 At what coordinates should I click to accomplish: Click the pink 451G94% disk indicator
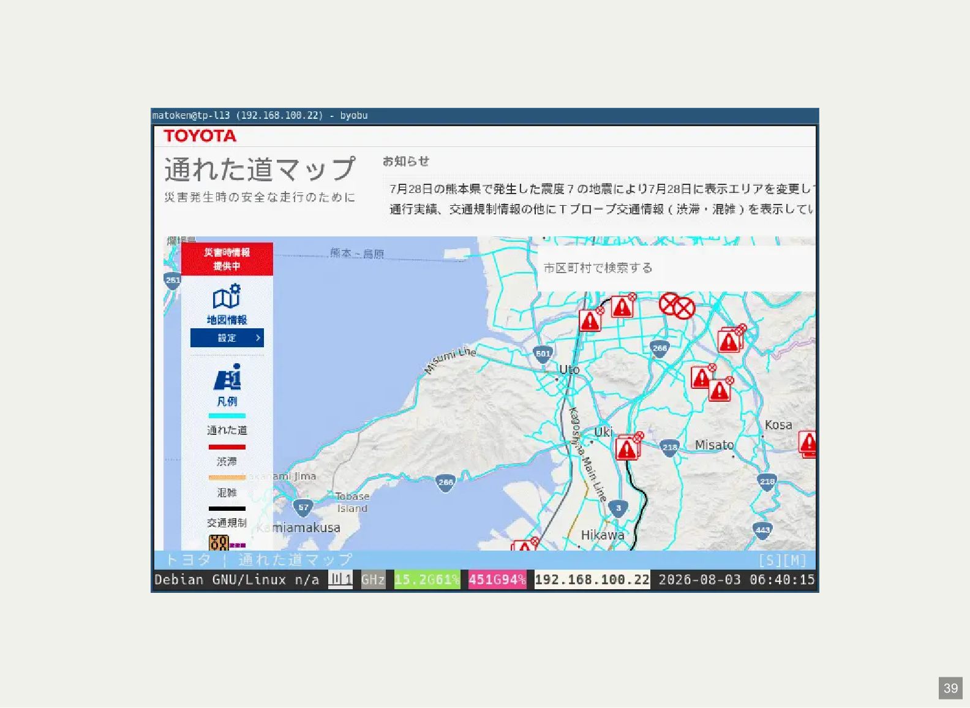tap(497, 579)
